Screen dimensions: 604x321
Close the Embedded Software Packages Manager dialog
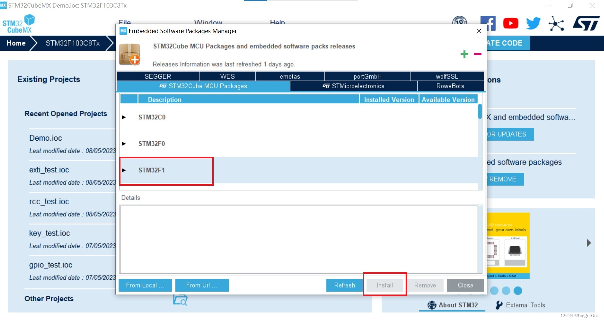[479, 31]
